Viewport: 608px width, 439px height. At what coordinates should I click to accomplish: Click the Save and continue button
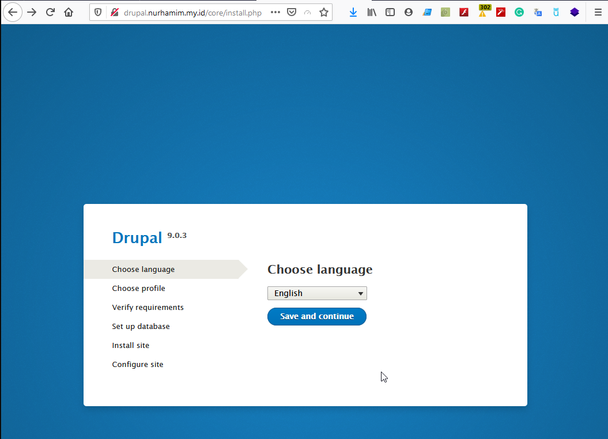pos(317,316)
